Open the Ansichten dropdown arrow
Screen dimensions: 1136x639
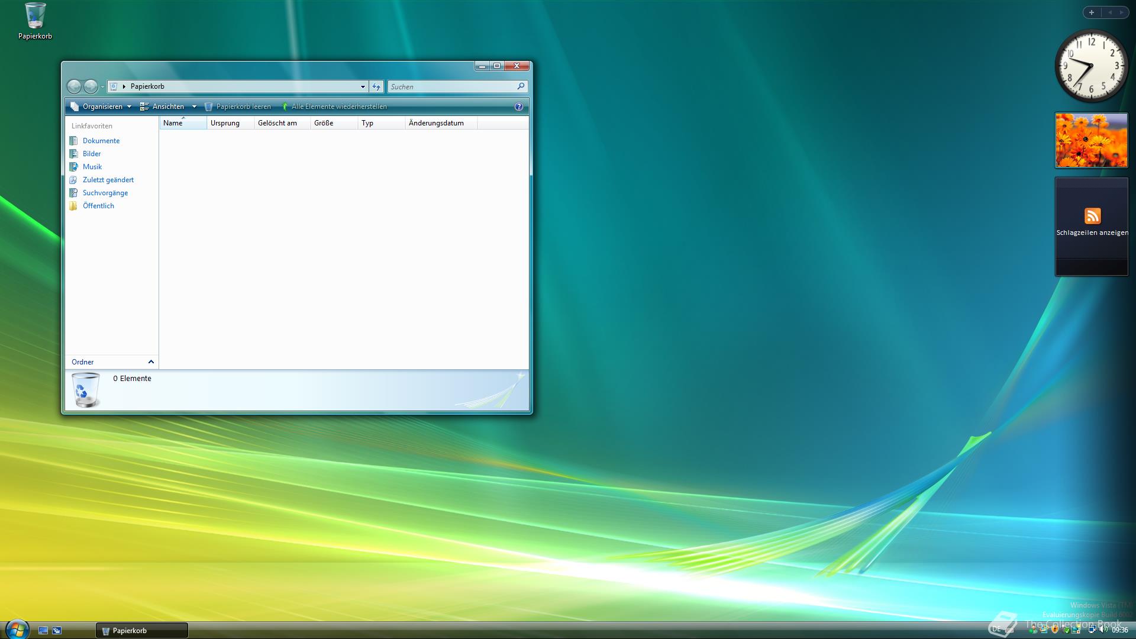point(194,106)
